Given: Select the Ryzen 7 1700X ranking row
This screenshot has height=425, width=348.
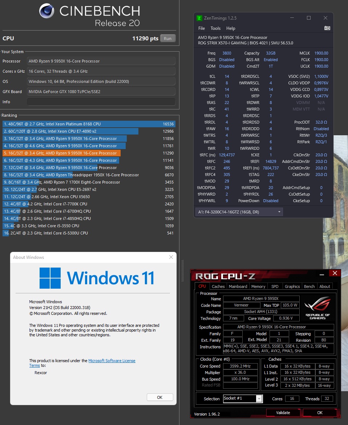Looking at the screenshot, I should (x=89, y=182).
